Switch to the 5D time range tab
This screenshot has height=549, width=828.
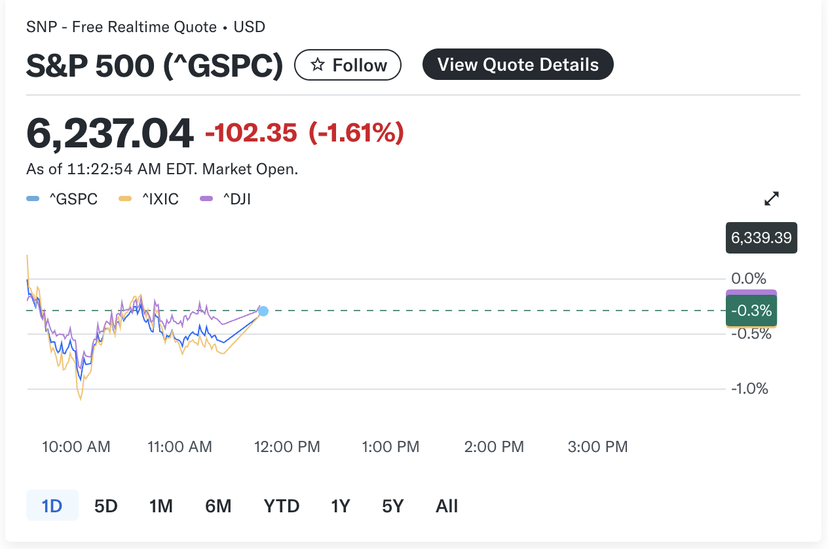105,505
